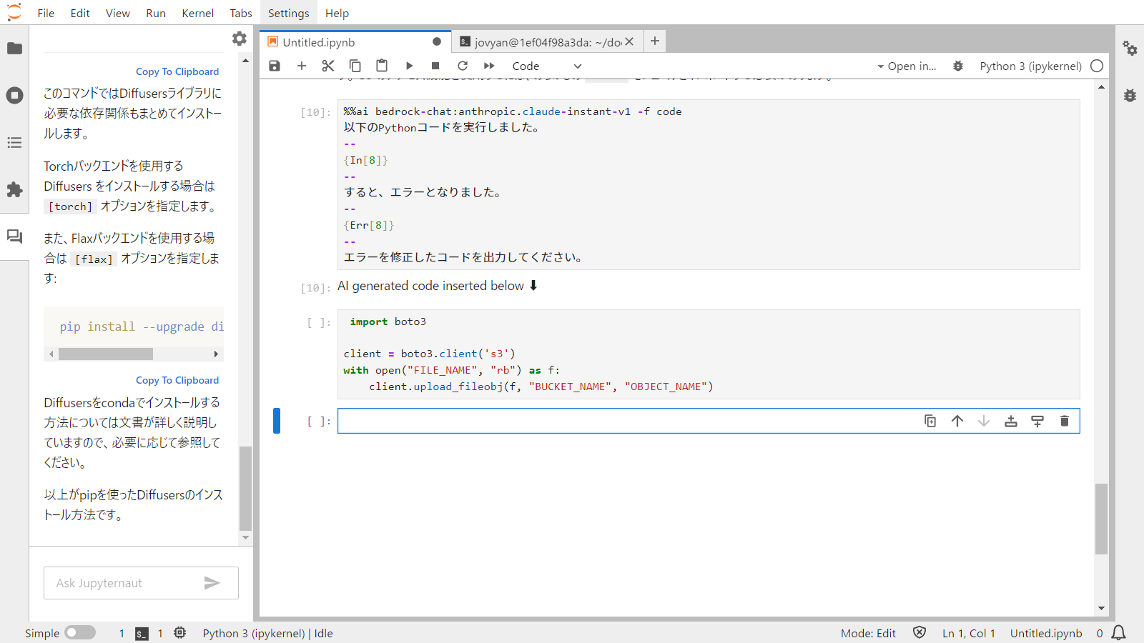Restart the kernel using the refresh icon
Screen dimensions: 1144x643
[x=463, y=66]
